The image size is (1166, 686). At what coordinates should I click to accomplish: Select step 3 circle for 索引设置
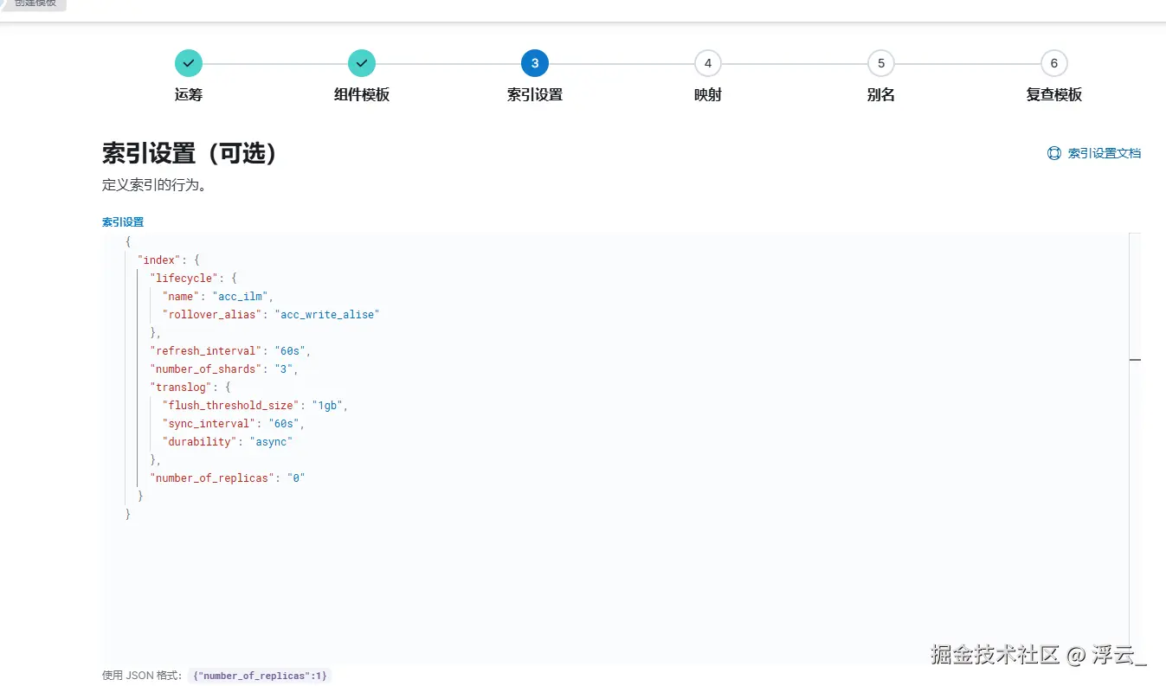(535, 63)
